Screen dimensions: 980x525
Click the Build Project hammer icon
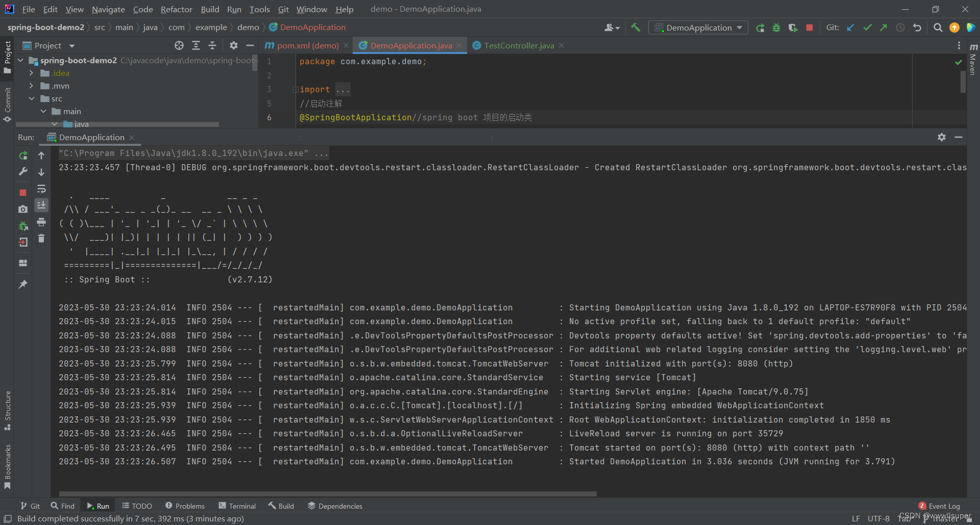click(635, 28)
